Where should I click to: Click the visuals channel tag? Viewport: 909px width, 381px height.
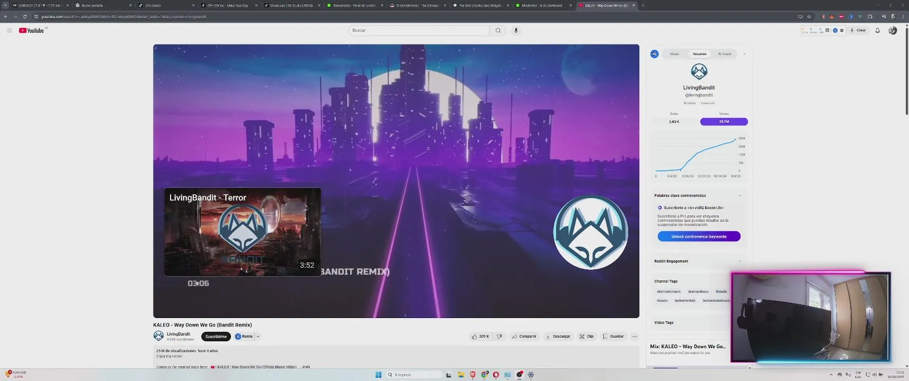[662, 301]
